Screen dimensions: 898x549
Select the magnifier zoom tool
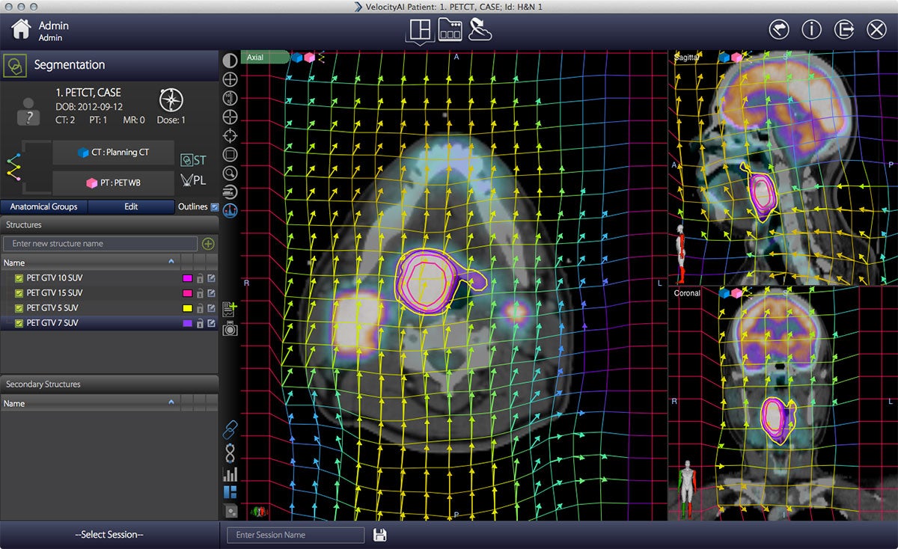[x=230, y=174]
